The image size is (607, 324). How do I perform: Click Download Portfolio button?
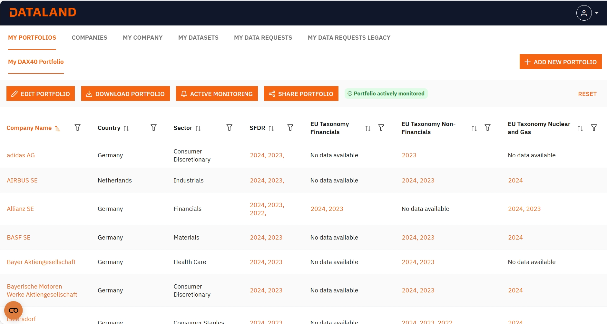click(x=125, y=93)
